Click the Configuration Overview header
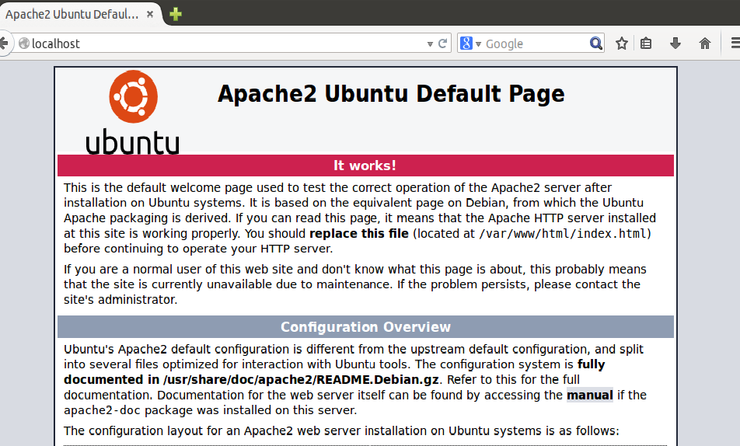Screen dimensions: 740x446 pos(366,327)
